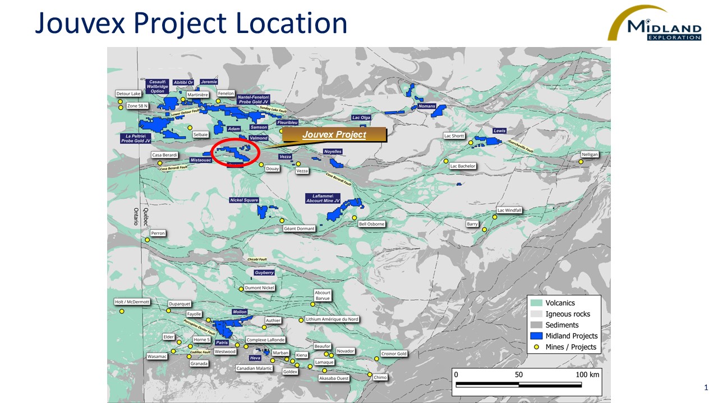
Task: Select the "Authier" mine label
Action: click(x=273, y=321)
